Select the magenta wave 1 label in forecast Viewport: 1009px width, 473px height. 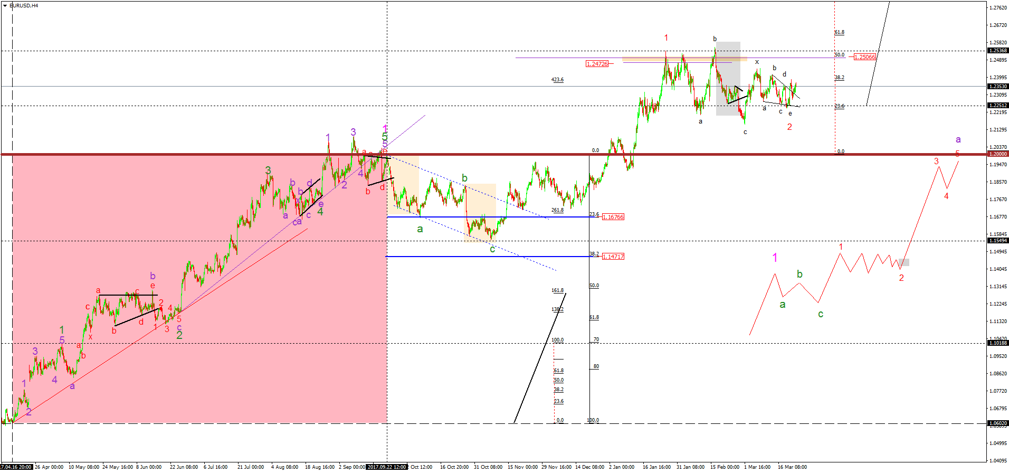tap(775, 258)
